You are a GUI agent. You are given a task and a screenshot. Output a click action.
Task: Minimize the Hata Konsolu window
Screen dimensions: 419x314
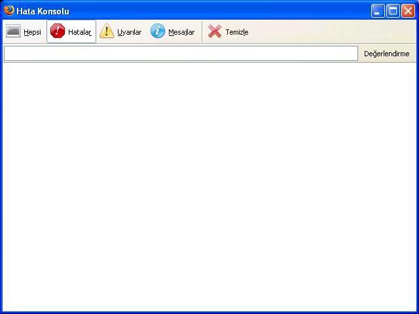pyautogui.click(x=378, y=11)
